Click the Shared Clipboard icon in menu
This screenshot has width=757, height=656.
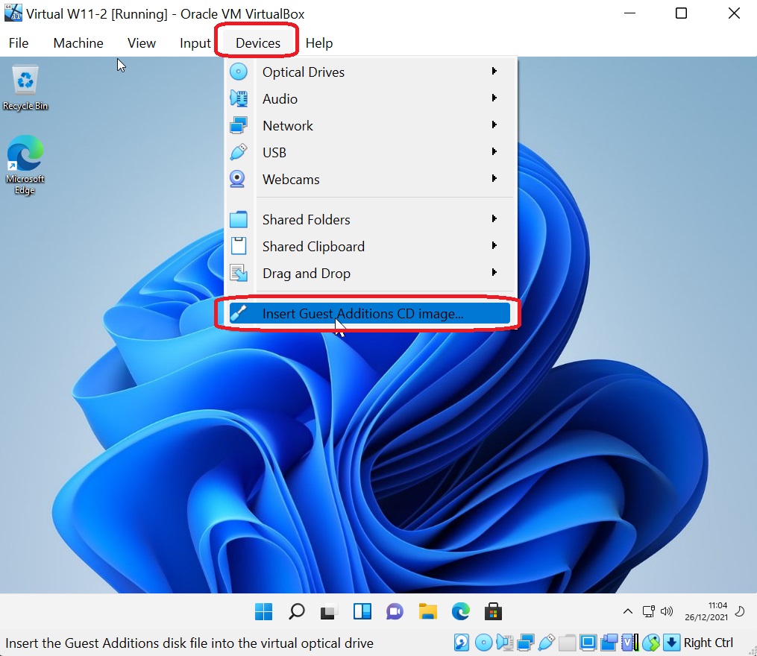click(x=239, y=246)
